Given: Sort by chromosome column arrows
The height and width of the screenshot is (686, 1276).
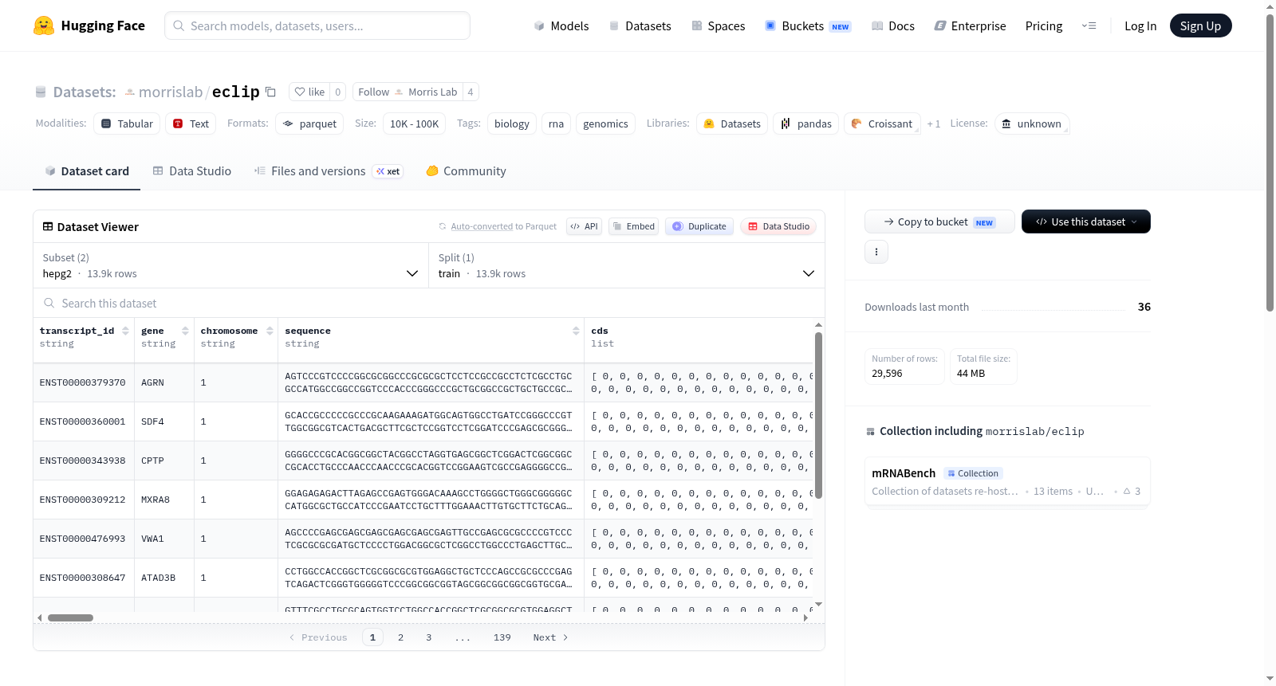Looking at the screenshot, I should (x=270, y=331).
